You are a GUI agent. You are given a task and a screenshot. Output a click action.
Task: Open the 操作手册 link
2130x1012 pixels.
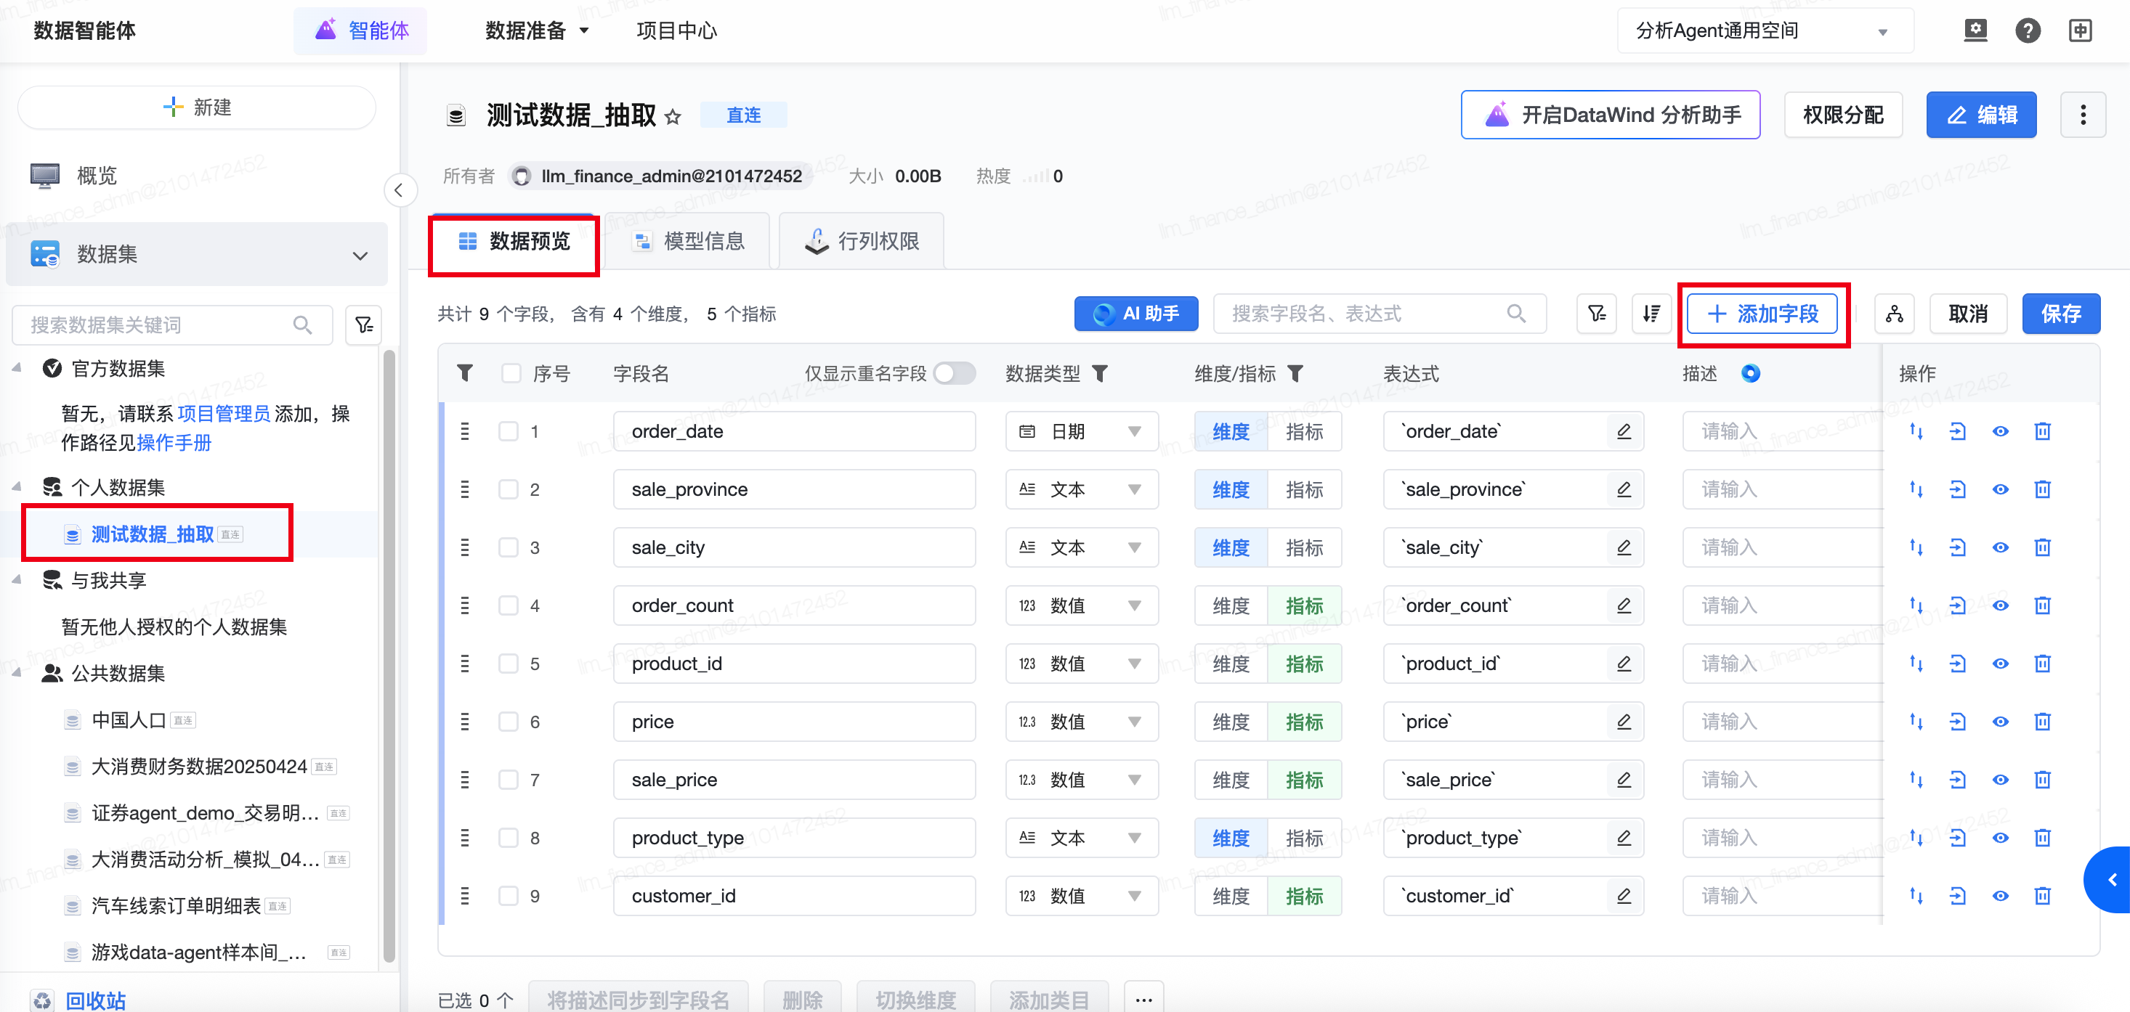tap(174, 443)
